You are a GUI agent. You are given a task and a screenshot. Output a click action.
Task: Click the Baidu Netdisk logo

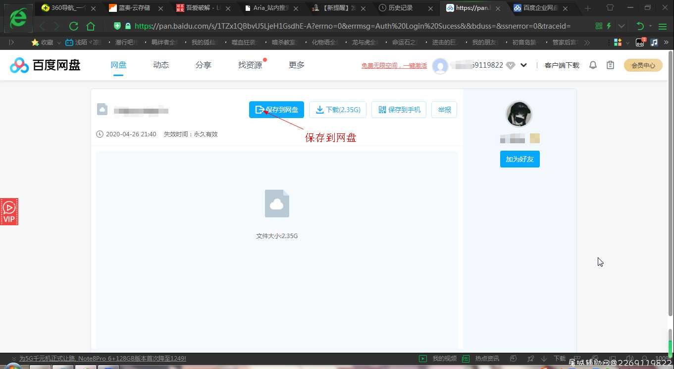click(x=45, y=65)
